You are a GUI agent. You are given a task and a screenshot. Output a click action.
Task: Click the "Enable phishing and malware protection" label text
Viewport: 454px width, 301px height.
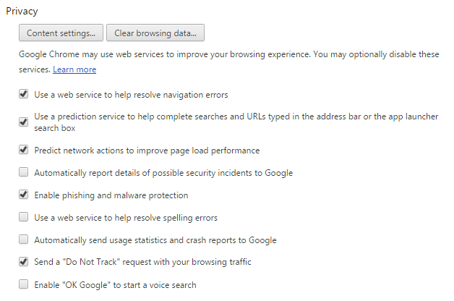point(111,195)
